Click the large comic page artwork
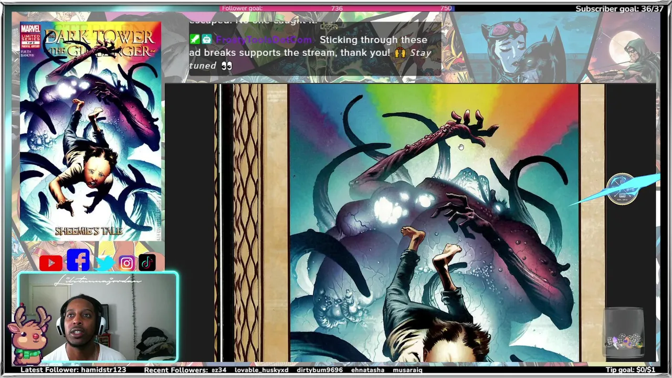The height and width of the screenshot is (378, 672). coord(434,223)
